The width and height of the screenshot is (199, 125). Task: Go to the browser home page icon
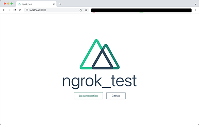point(20,10)
